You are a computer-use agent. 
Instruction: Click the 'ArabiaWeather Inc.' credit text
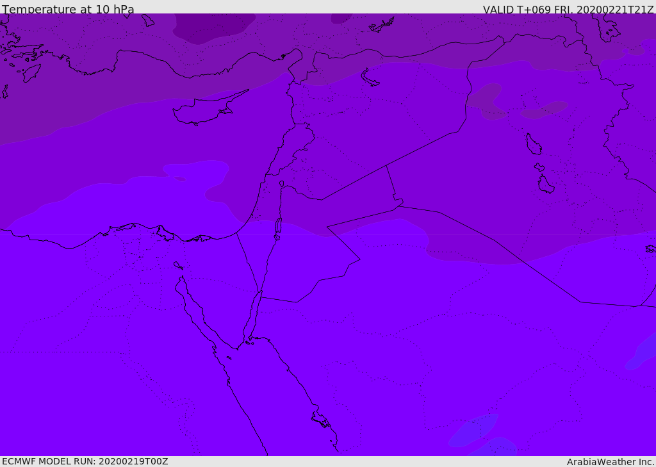[611, 462]
